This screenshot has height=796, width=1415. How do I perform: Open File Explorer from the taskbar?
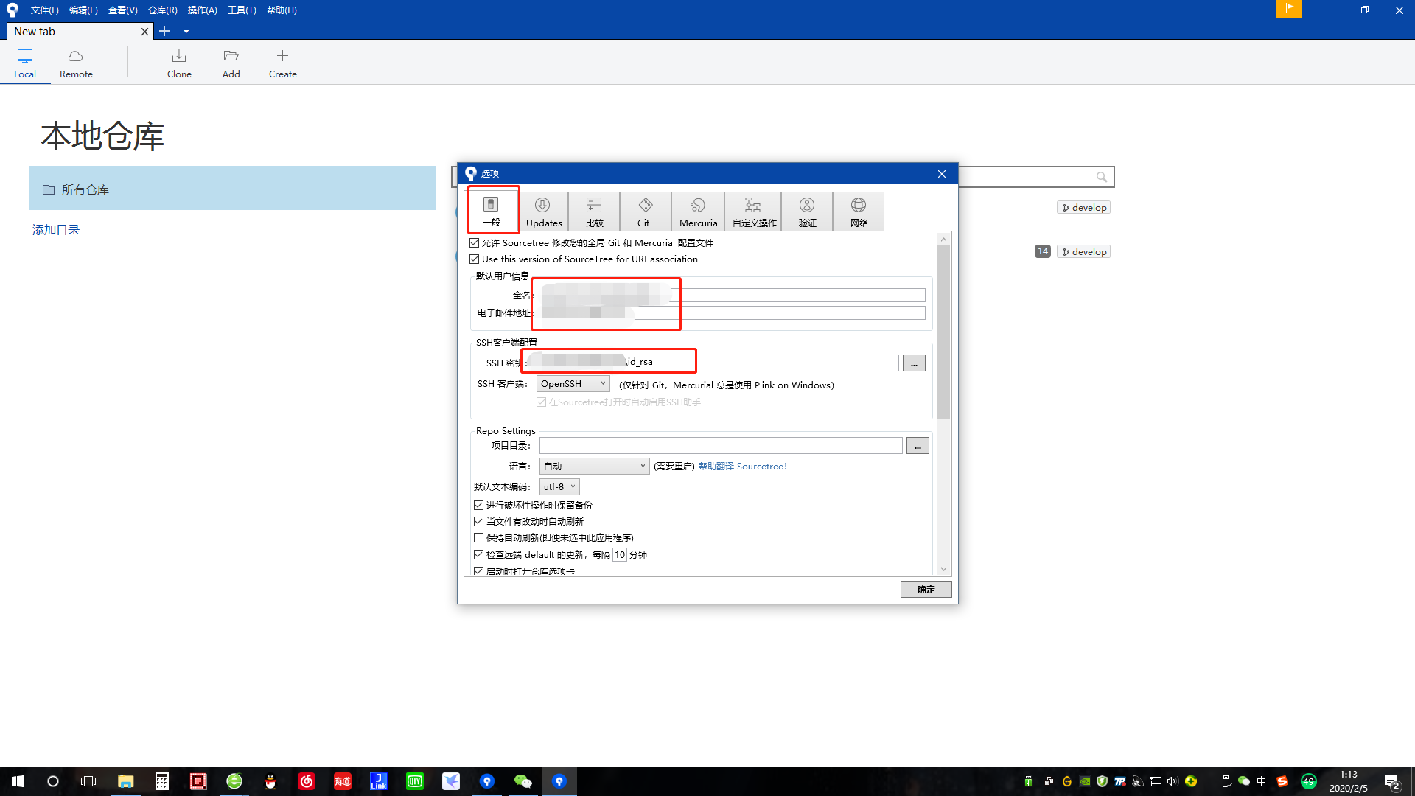[x=125, y=781]
